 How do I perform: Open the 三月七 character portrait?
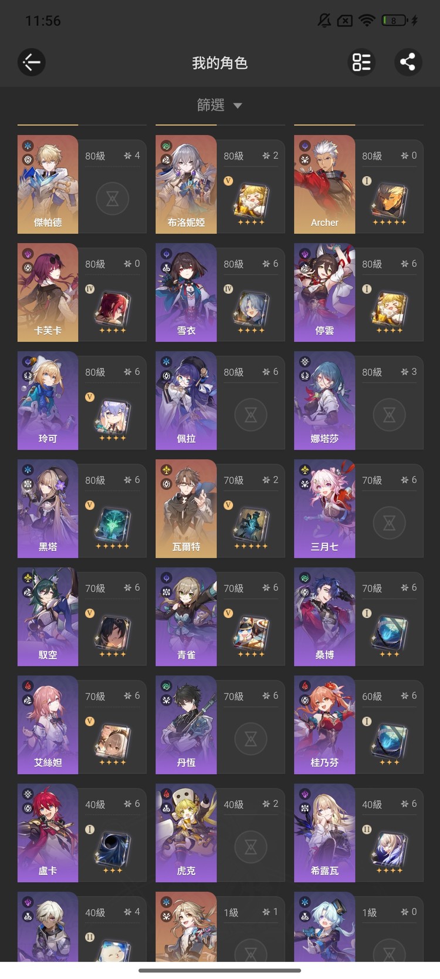(324, 509)
